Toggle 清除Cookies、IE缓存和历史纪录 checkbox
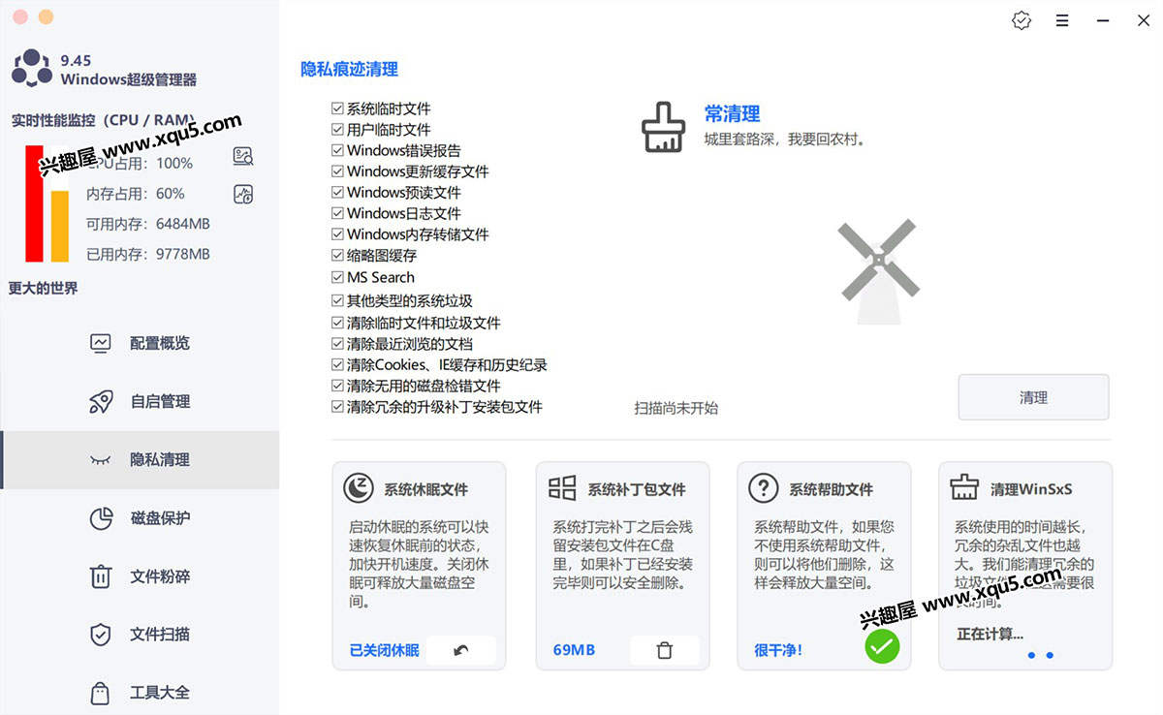1163x715 pixels. (338, 365)
